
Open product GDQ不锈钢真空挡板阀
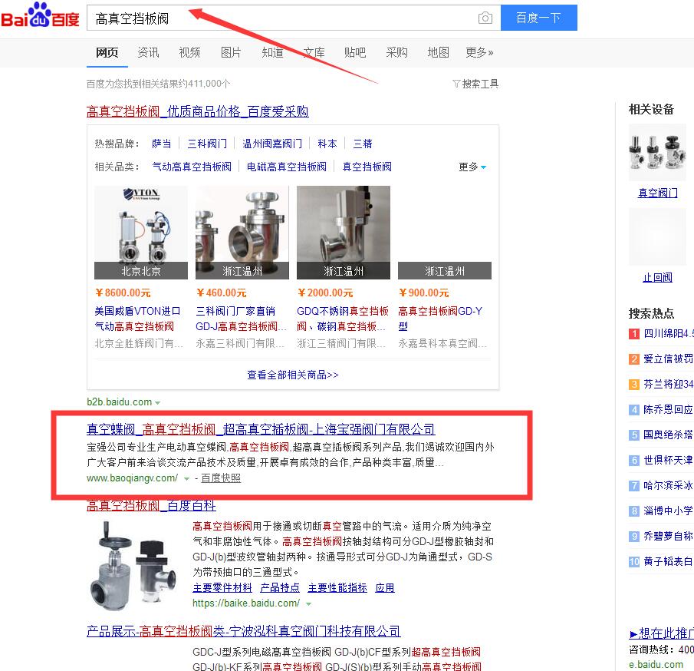343,319
